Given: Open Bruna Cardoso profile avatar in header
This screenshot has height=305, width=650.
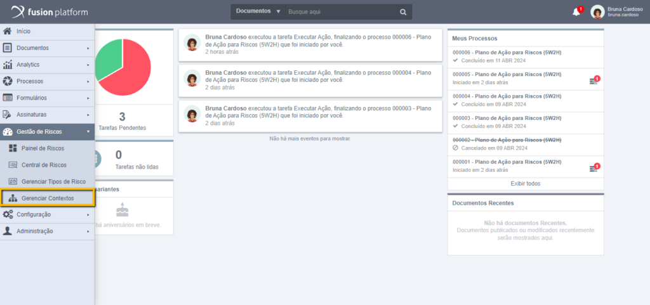Looking at the screenshot, I should pyautogui.click(x=597, y=12).
